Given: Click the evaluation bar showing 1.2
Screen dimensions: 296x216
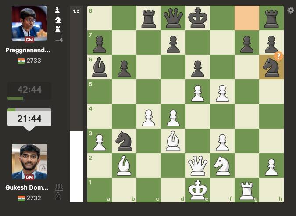Looking at the screenshot, I should tap(76, 104).
